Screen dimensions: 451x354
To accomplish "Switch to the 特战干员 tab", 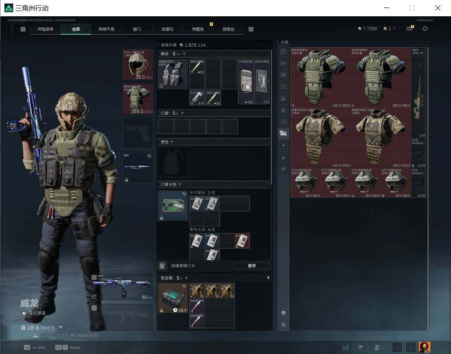I will [x=106, y=29].
